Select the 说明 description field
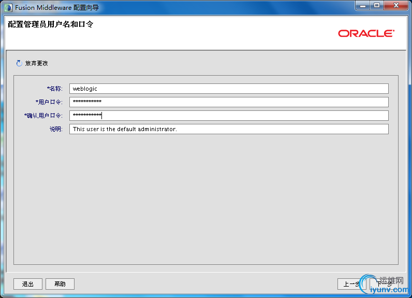Image resolution: width=412 pixels, height=298 pixels. pyautogui.click(x=229, y=129)
